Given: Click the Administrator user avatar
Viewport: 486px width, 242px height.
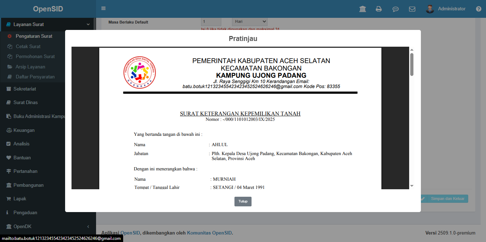Looking at the screenshot, I should point(430,9).
